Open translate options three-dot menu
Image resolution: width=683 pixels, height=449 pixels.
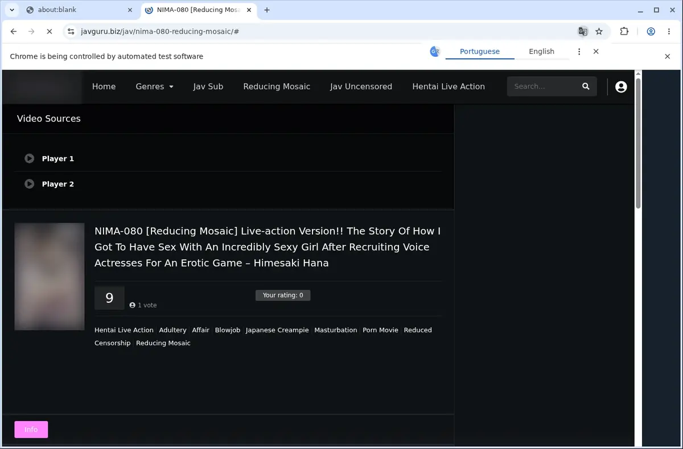pos(579,51)
